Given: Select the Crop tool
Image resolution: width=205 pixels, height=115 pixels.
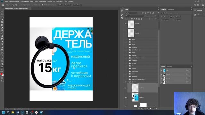Looking at the screenshot, I should pyautogui.click(x=2, y=22).
